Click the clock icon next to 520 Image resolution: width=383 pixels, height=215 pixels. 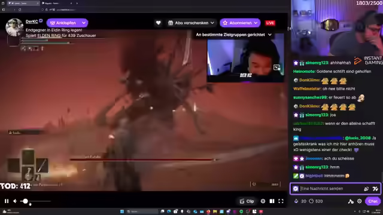(x=311, y=201)
